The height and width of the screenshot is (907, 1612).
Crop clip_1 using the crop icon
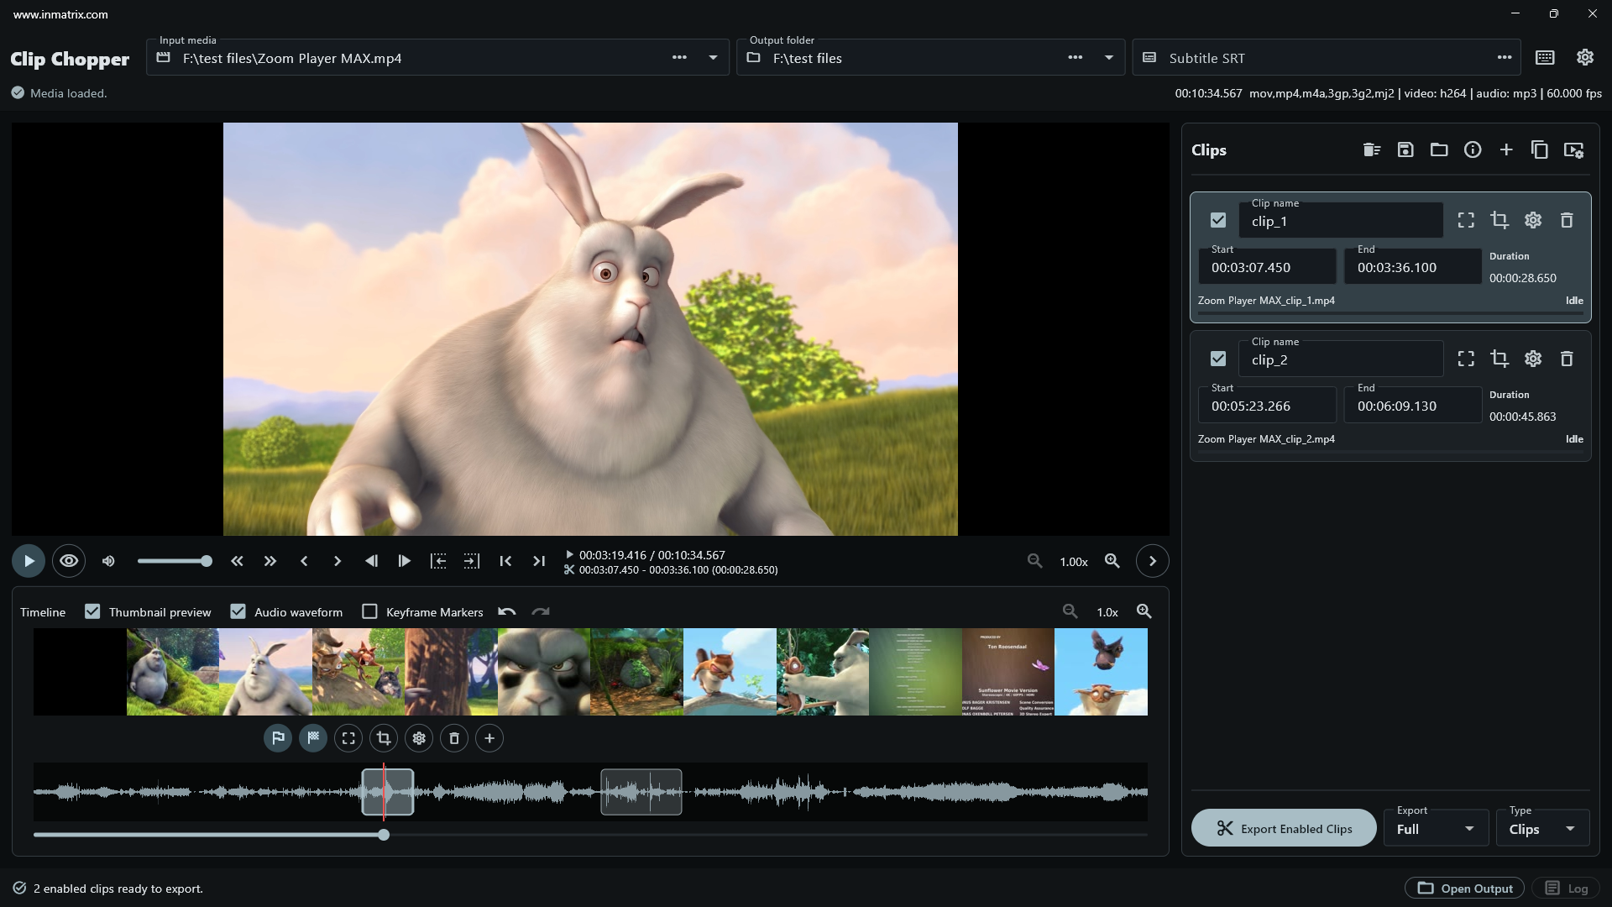(x=1499, y=220)
